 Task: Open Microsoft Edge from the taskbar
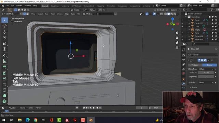[27, 120]
